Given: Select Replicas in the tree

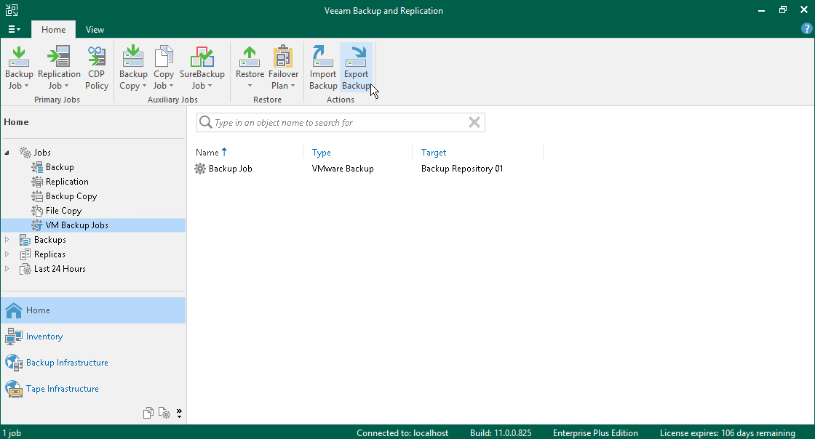Looking at the screenshot, I should pos(49,254).
